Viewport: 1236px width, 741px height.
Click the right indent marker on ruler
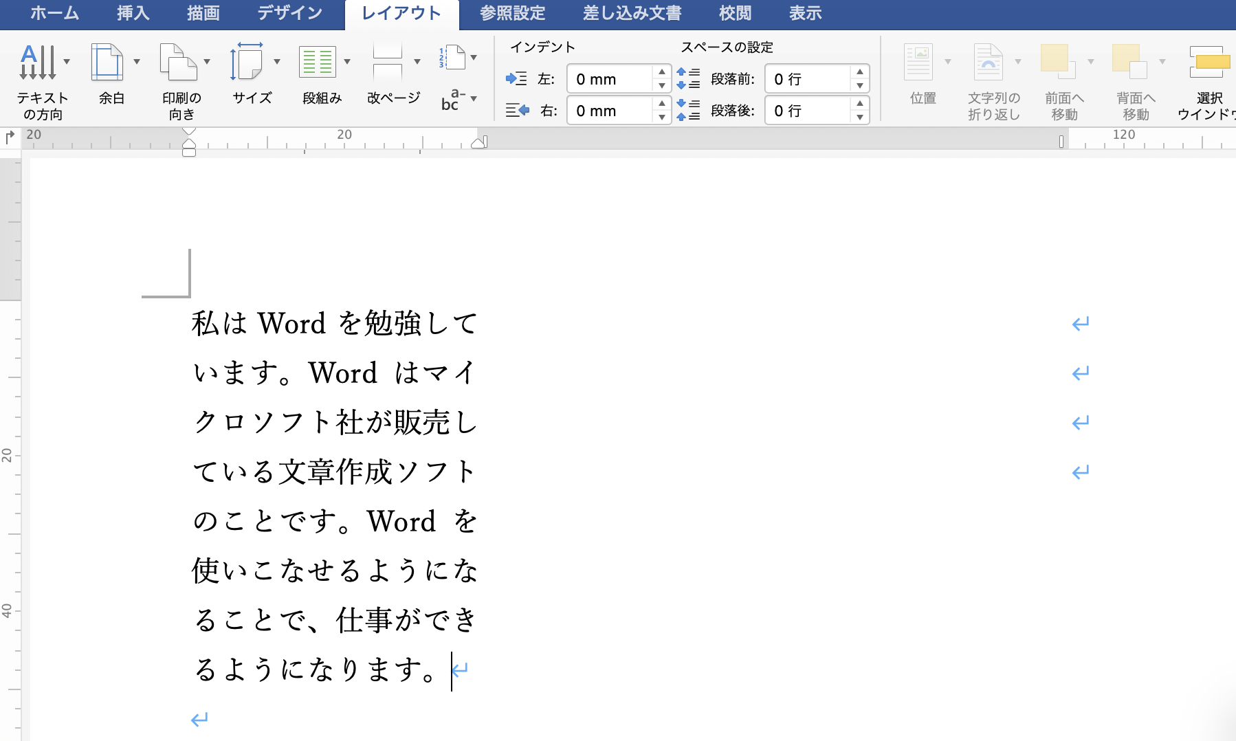pos(479,142)
